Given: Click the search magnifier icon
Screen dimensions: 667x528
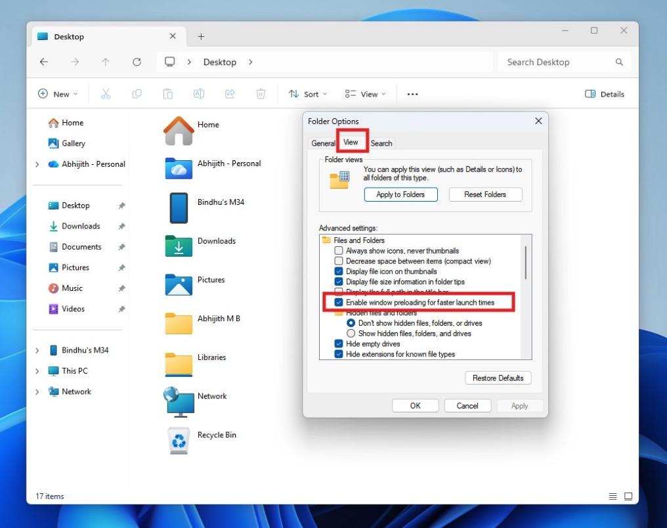Looking at the screenshot, I should [619, 62].
